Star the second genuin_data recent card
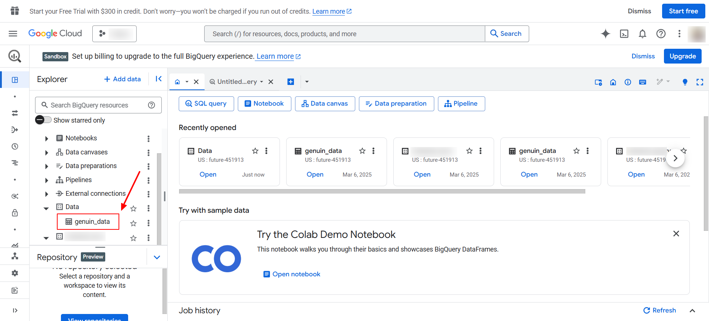This screenshot has height=321, width=709. click(x=576, y=151)
